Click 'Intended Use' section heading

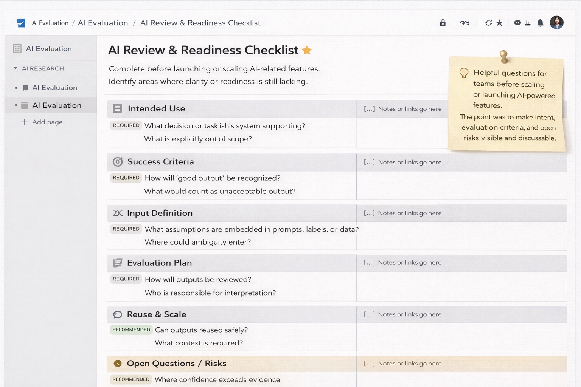point(156,109)
